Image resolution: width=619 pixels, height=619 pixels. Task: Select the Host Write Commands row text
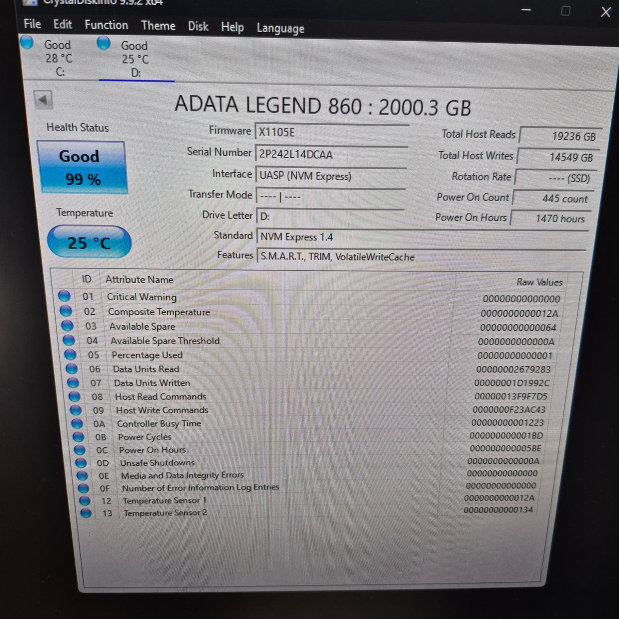point(162,410)
